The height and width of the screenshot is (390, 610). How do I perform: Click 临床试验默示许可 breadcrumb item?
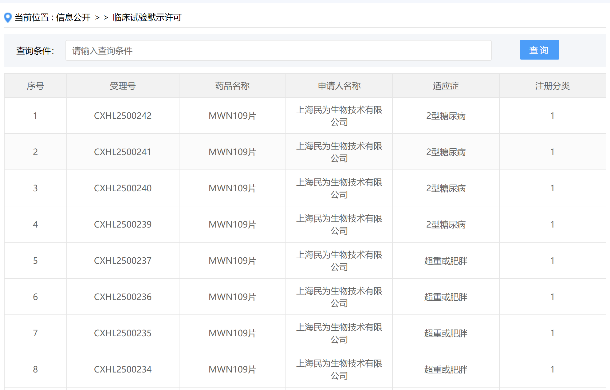[x=147, y=18]
